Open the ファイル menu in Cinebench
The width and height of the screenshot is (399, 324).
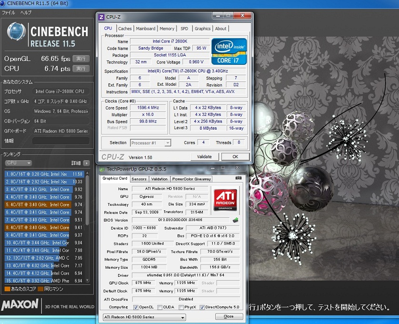pos(9,12)
